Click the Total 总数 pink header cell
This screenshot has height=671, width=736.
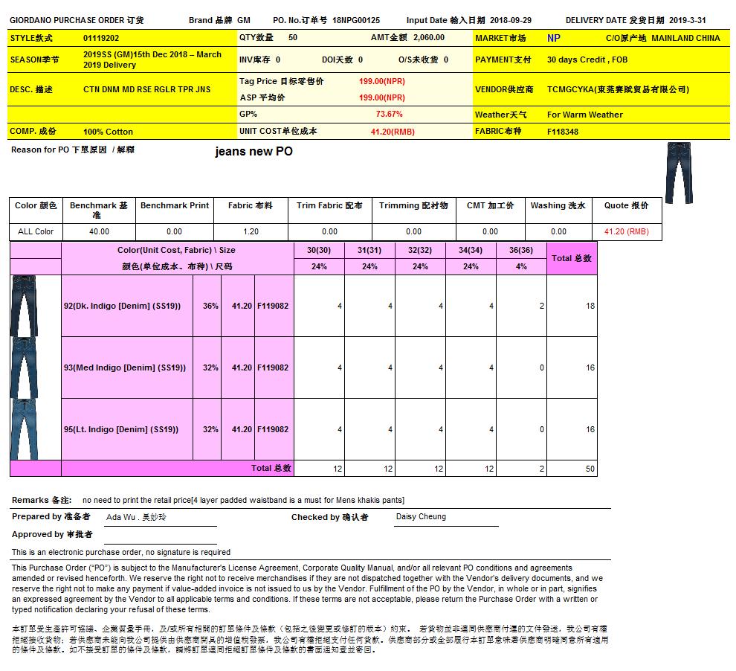pos(572,258)
